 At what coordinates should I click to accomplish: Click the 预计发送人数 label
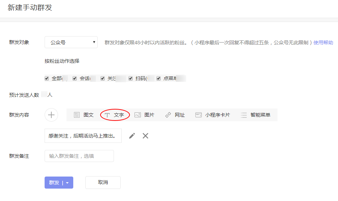click(x=24, y=95)
